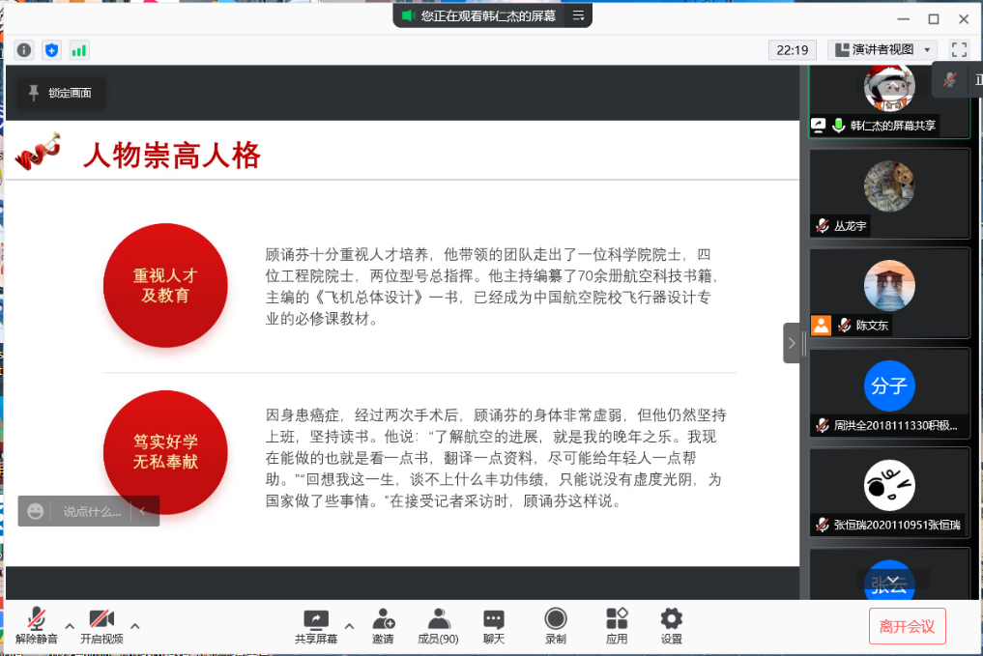Open the 邀请 invite icon
Image resolution: width=983 pixels, height=656 pixels.
pyautogui.click(x=383, y=626)
